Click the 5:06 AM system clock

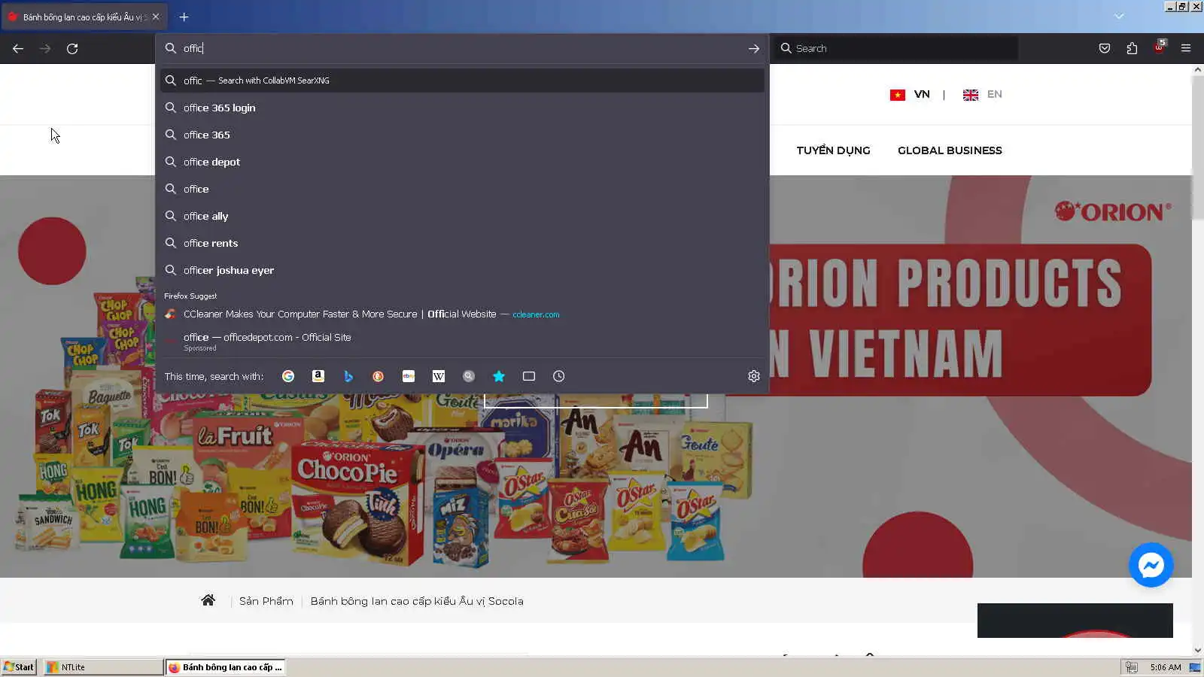(1166, 667)
